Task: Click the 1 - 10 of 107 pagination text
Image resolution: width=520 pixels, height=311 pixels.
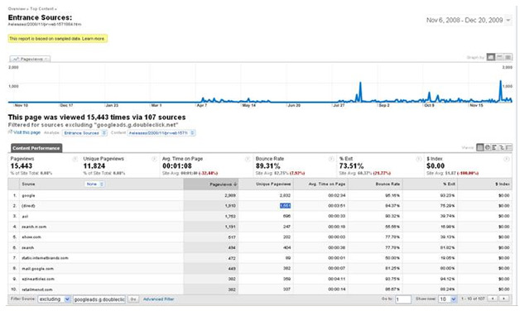Action: [x=473, y=299]
